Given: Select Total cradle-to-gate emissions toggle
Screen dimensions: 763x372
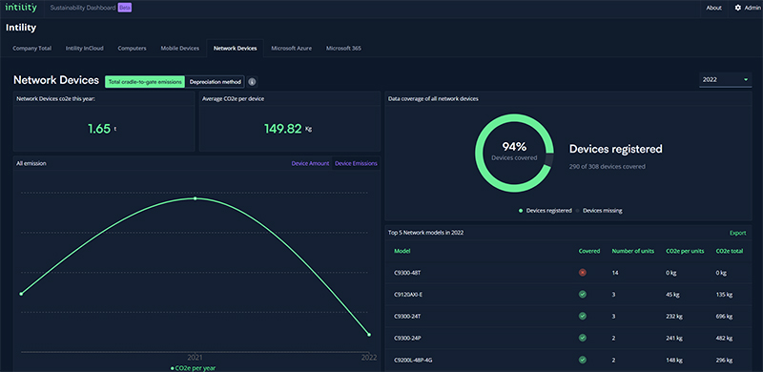Looking at the screenshot, I should (x=146, y=82).
